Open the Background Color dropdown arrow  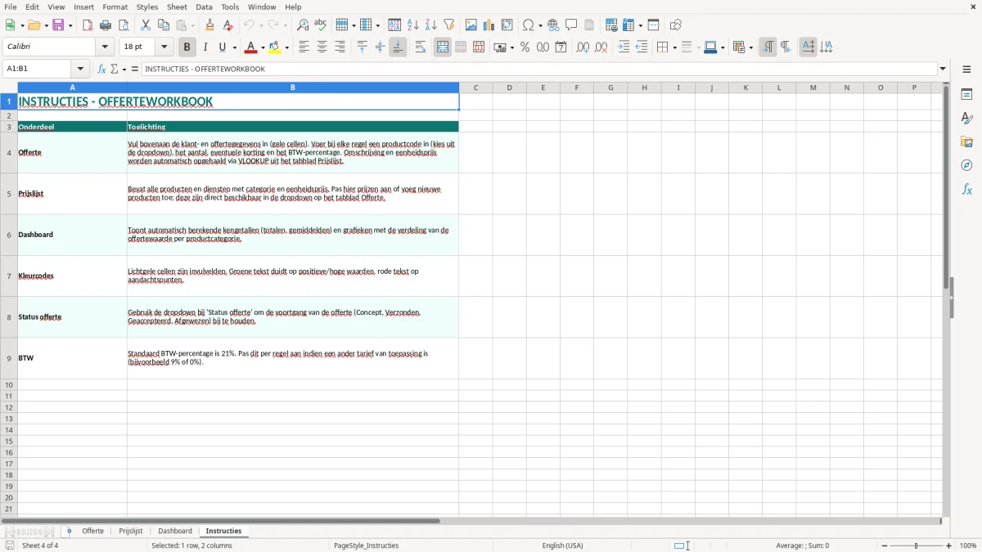[x=286, y=47]
